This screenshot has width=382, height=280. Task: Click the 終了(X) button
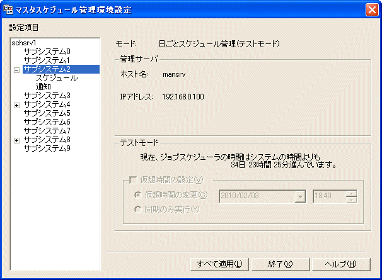pos(280,264)
